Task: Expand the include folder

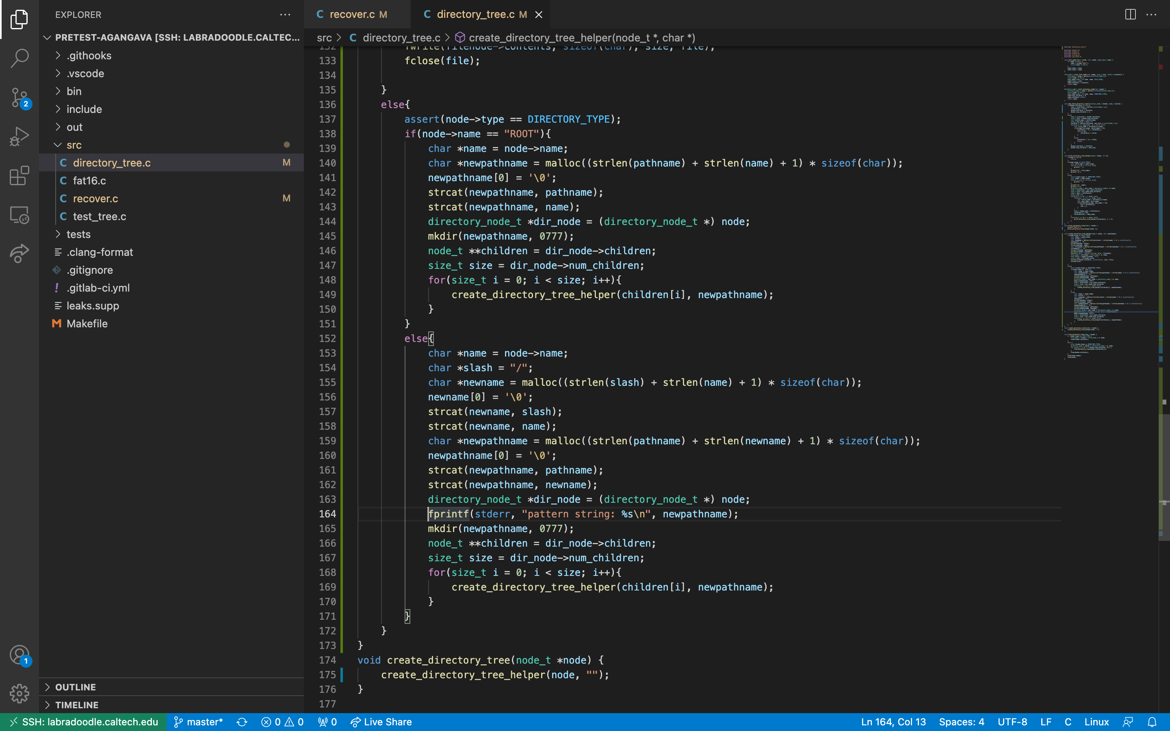Action: pyautogui.click(x=84, y=109)
